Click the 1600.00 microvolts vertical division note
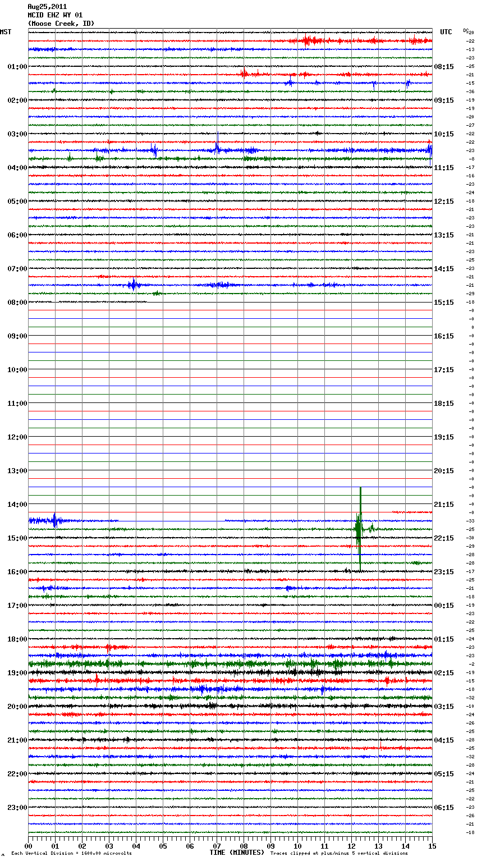 [x=72, y=854]
